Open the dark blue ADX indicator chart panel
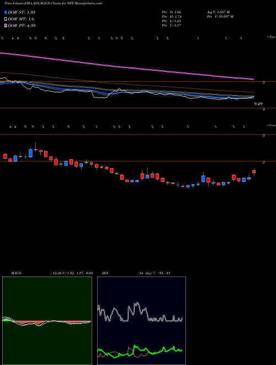Image resolution: width=276 pixels, height=365 pixels. click(141, 321)
